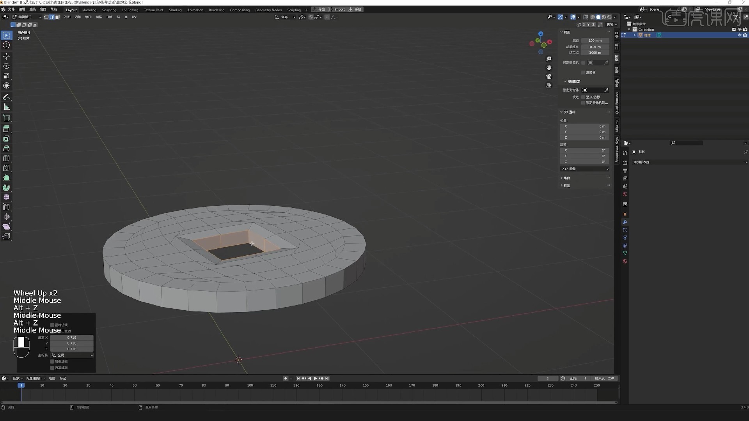
Task: Click the 缩放 X 0.716 value field
Action: 72,338
